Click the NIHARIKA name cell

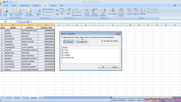point(13,44)
